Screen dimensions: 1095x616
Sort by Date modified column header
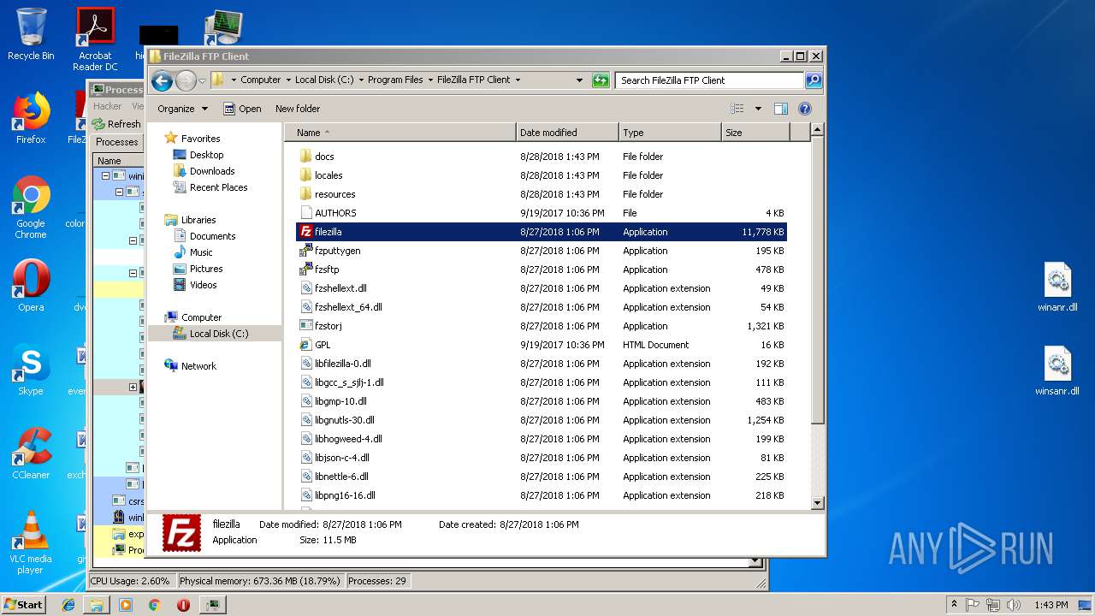[x=567, y=133]
